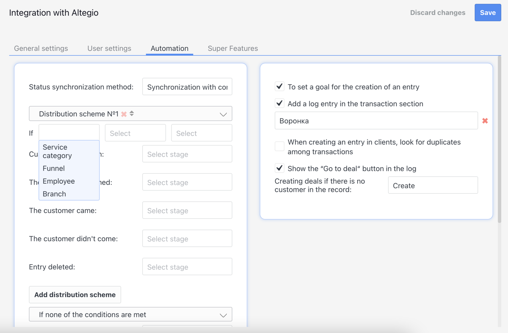Focus the empty 'If' condition field
Viewport: 508px width, 333px height.
[69, 132]
